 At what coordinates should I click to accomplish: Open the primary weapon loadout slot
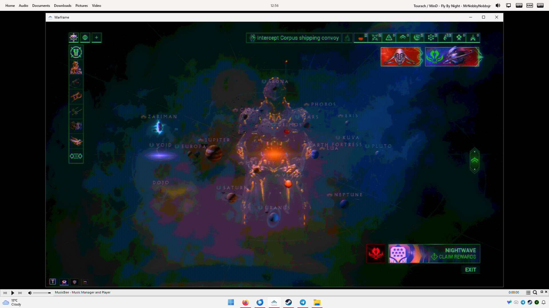click(76, 82)
